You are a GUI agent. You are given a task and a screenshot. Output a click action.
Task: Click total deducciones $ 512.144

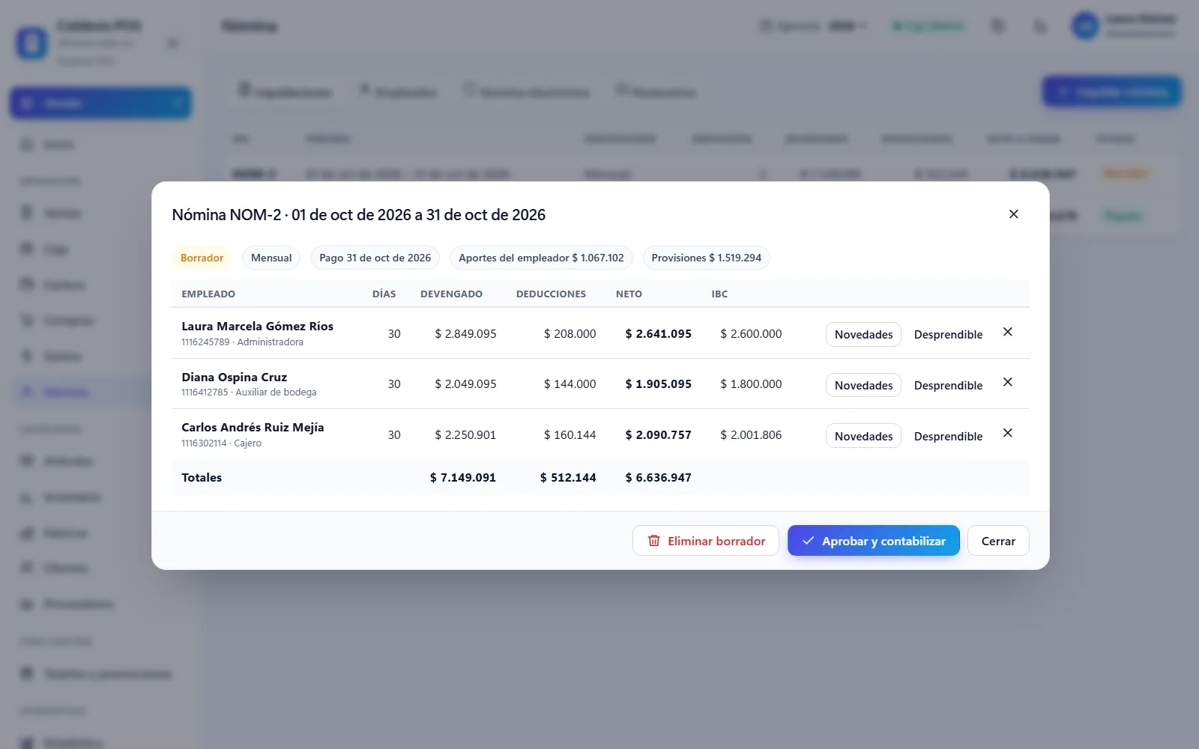[x=568, y=477]
